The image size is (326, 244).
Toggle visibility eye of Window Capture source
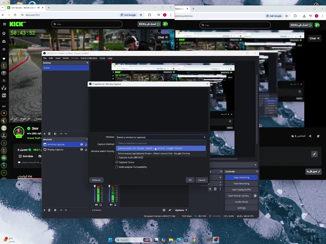(x=81, y=144)
